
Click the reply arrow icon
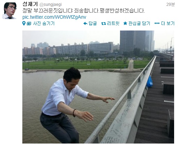[x=85, y=24]
